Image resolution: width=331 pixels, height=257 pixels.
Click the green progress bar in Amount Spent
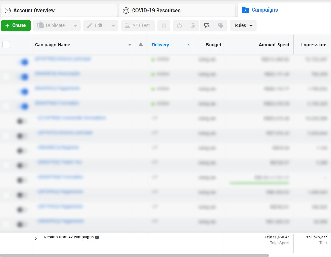point(259,183)
